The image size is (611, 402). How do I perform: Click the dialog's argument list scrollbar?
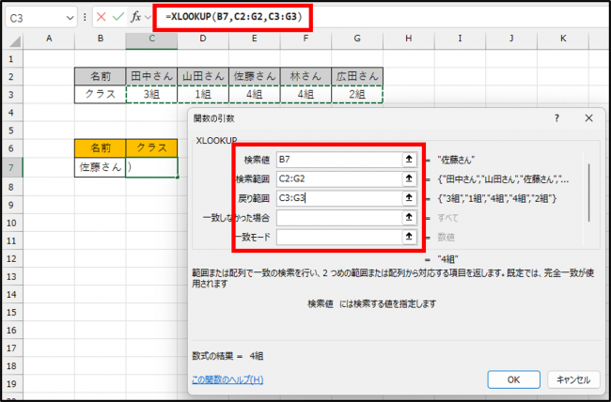589,193
